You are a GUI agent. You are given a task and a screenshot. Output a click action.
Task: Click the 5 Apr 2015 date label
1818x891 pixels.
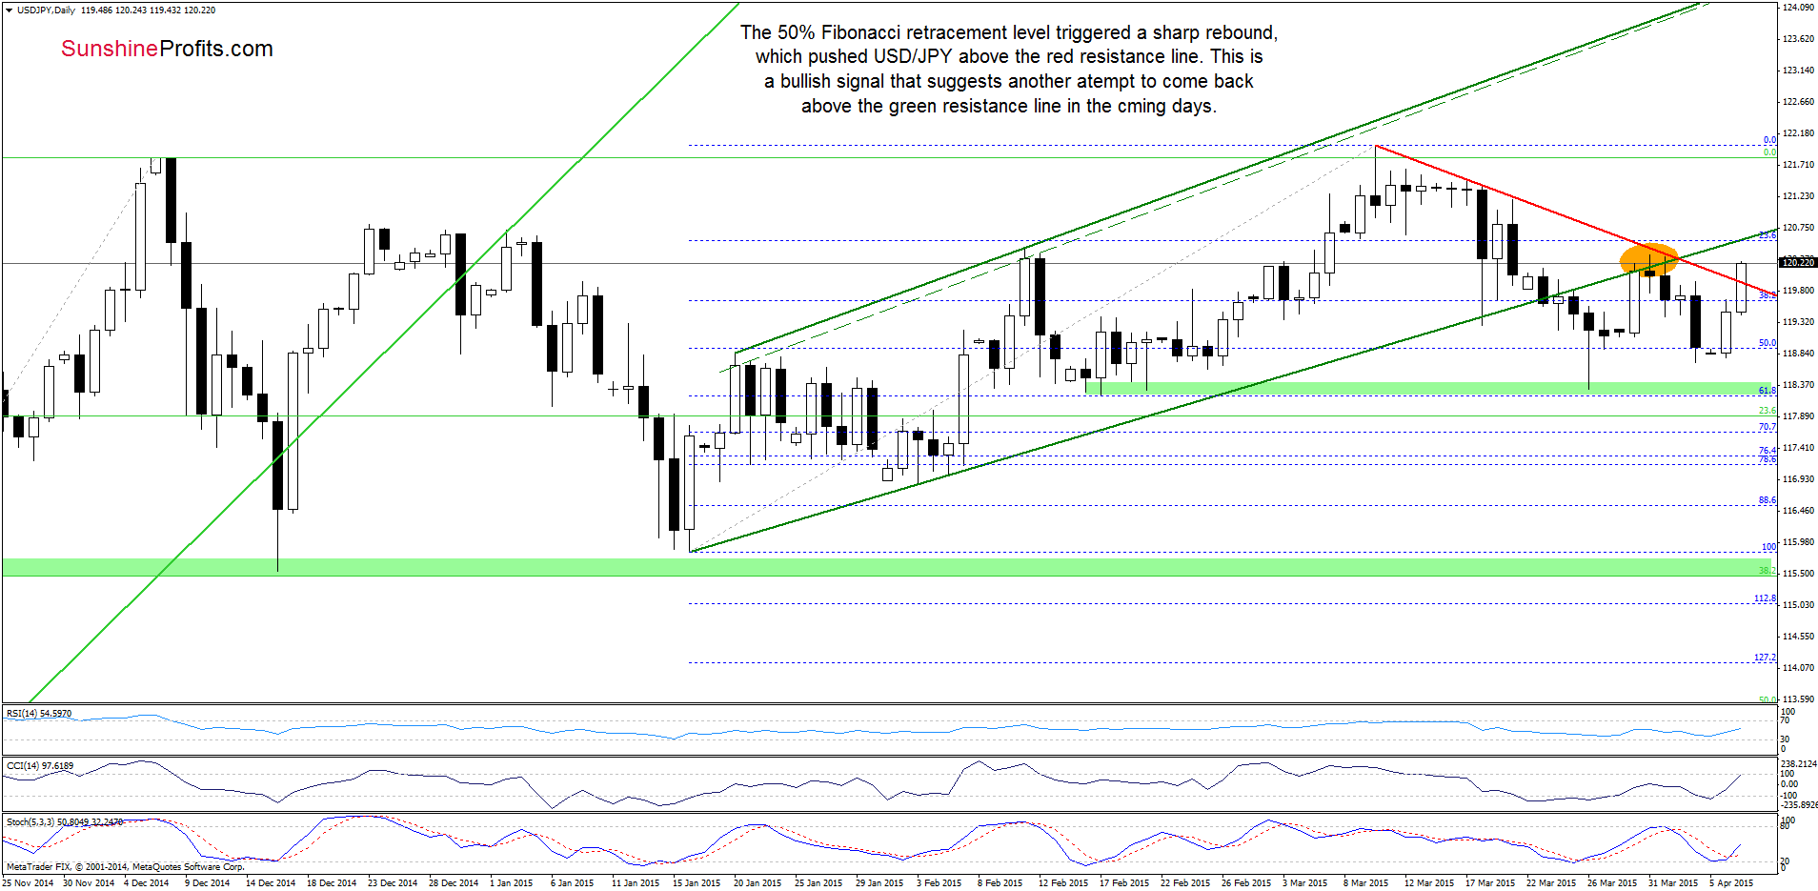tap(1731, 883)
